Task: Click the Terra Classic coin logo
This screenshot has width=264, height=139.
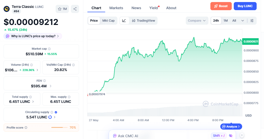Action: pyautogui.click(x=7, y=9)
